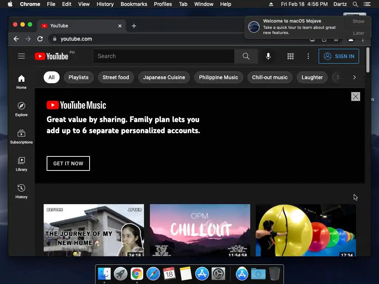Open the History menu in menu bar
Screen dimensions: 379x284
pyautogui.click(x=105, y=4)
